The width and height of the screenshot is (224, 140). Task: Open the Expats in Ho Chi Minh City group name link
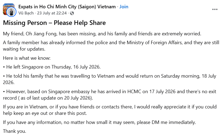pyautogui.click(x=67, y=6)
